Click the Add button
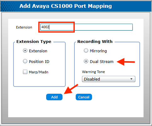Screen dimensions: 152x126 54,97
